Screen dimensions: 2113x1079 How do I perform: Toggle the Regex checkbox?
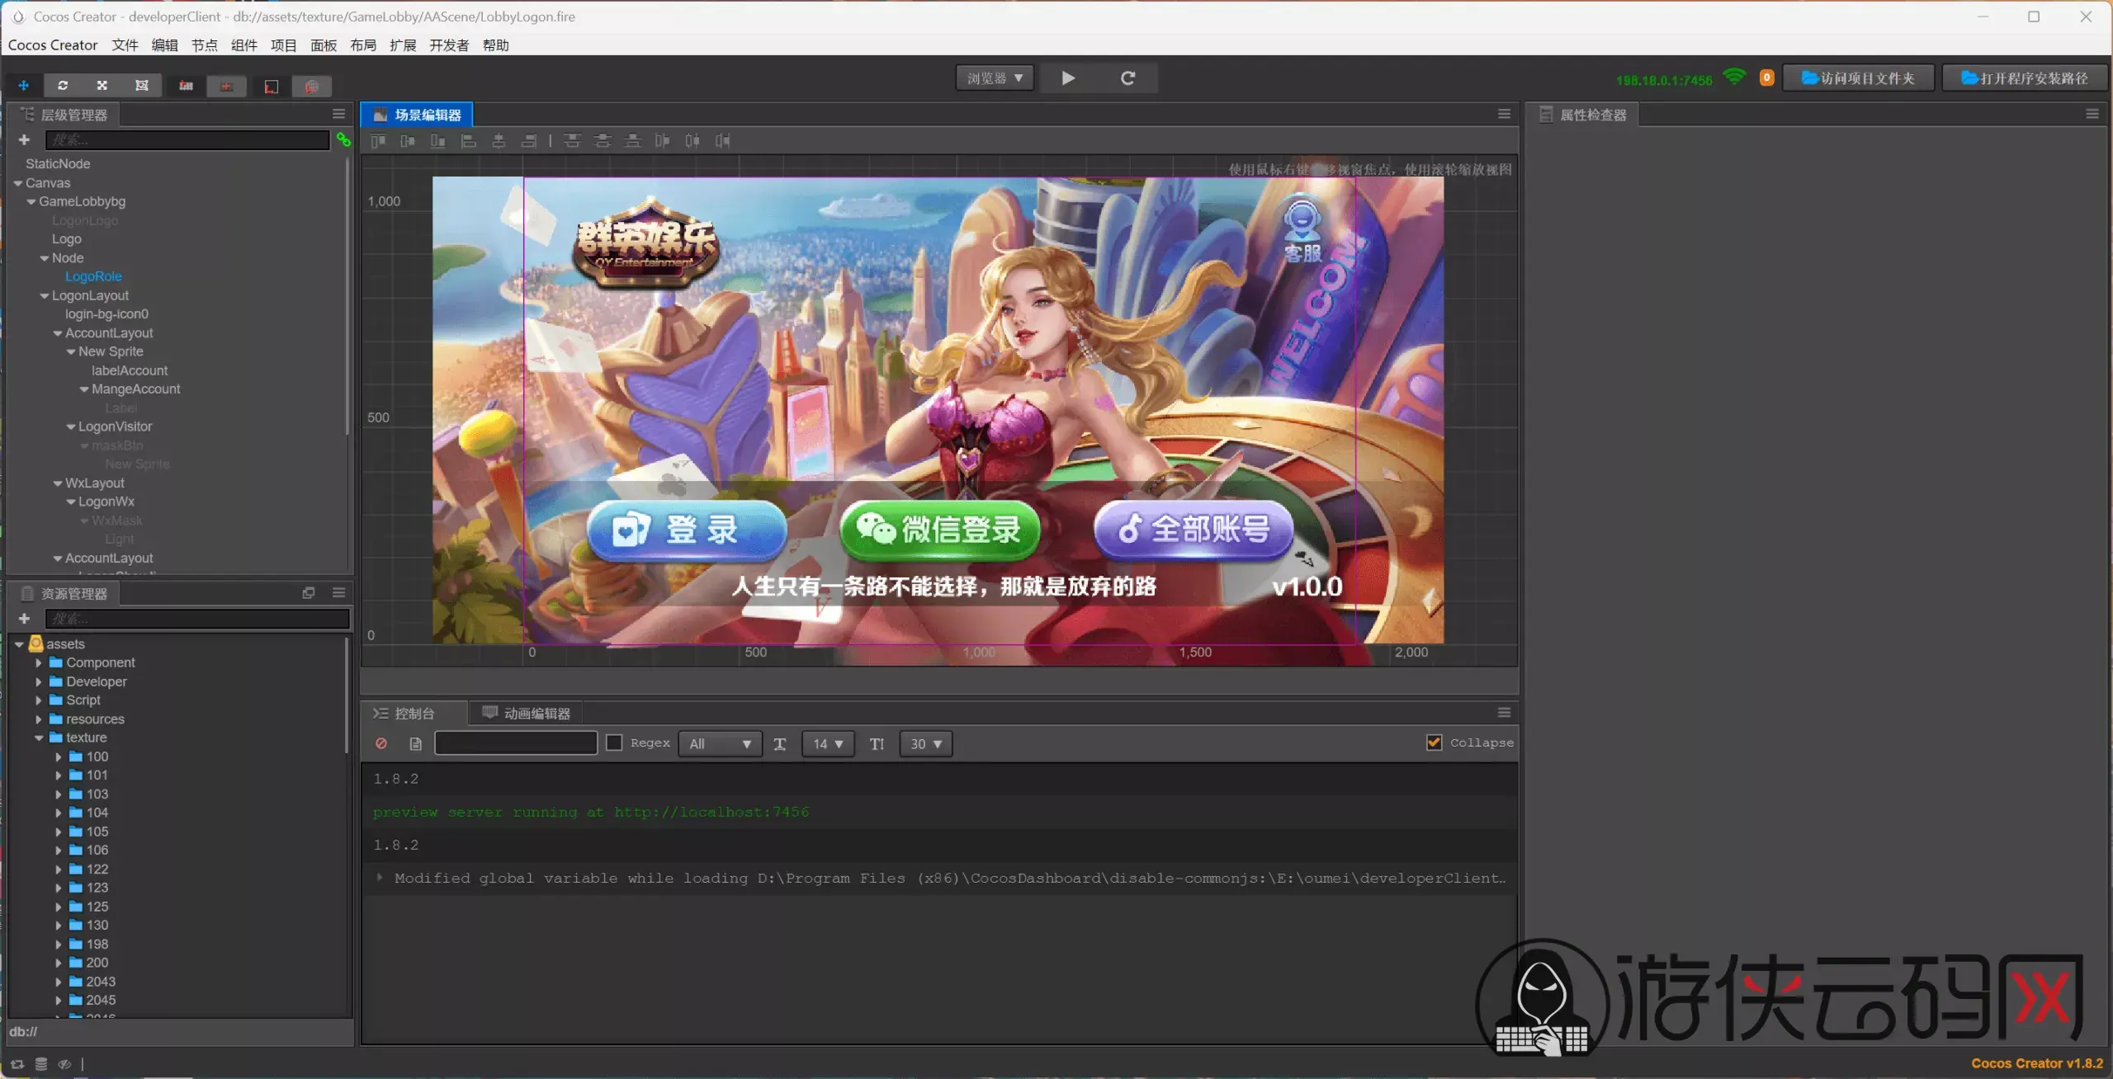614,742
